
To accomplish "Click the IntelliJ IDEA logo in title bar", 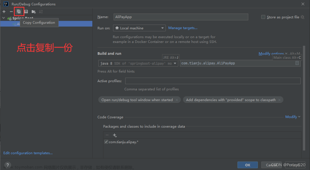I will (x=6, y=4).
